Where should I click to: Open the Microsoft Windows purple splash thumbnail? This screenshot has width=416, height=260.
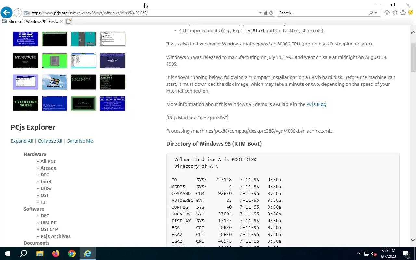[112, 60]
